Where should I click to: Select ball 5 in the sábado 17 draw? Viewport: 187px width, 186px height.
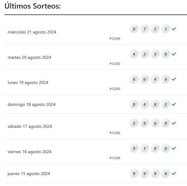(x=134, y=123)
